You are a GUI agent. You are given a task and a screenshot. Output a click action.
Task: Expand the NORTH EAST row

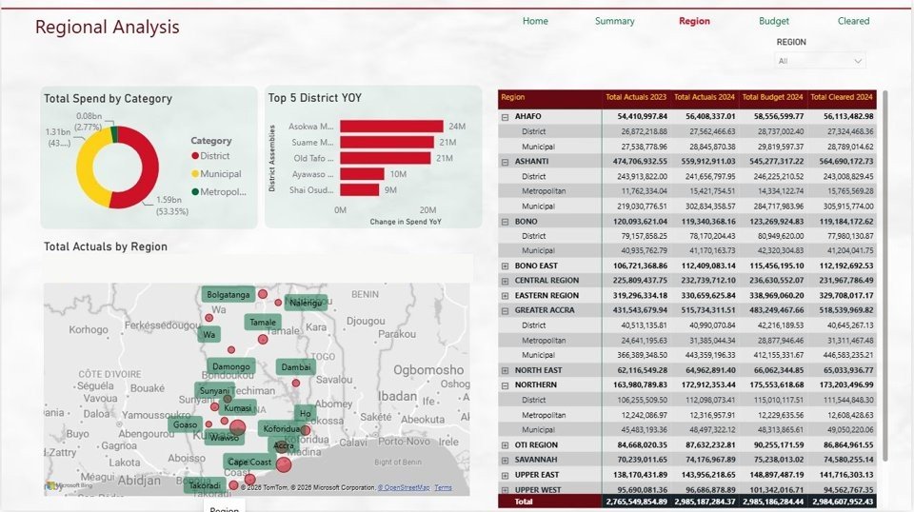click(x=505, y=370)
